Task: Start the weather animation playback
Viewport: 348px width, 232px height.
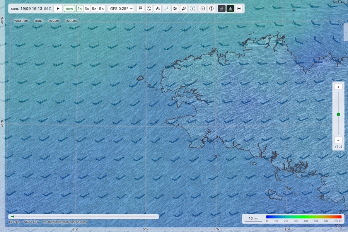Action: pos(58,9)
